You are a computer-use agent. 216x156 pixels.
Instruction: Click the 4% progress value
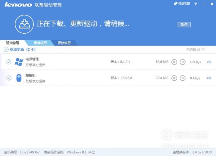pyautogui.click(x=209, y=78)
